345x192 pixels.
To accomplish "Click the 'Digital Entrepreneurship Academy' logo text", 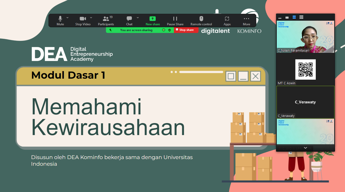I will point(92,54).
